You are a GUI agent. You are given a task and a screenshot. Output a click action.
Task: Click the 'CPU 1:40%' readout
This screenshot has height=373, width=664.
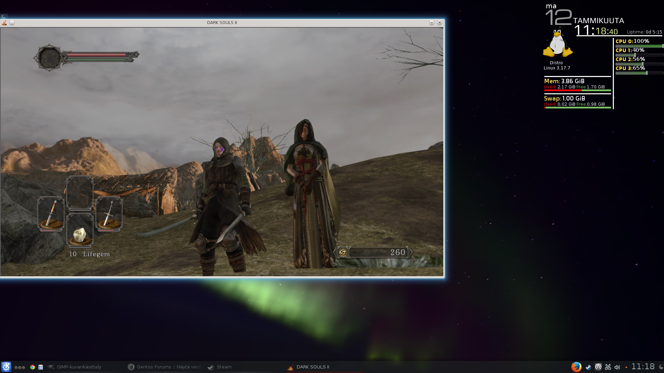pyautogui.click(x=630, y=50)
